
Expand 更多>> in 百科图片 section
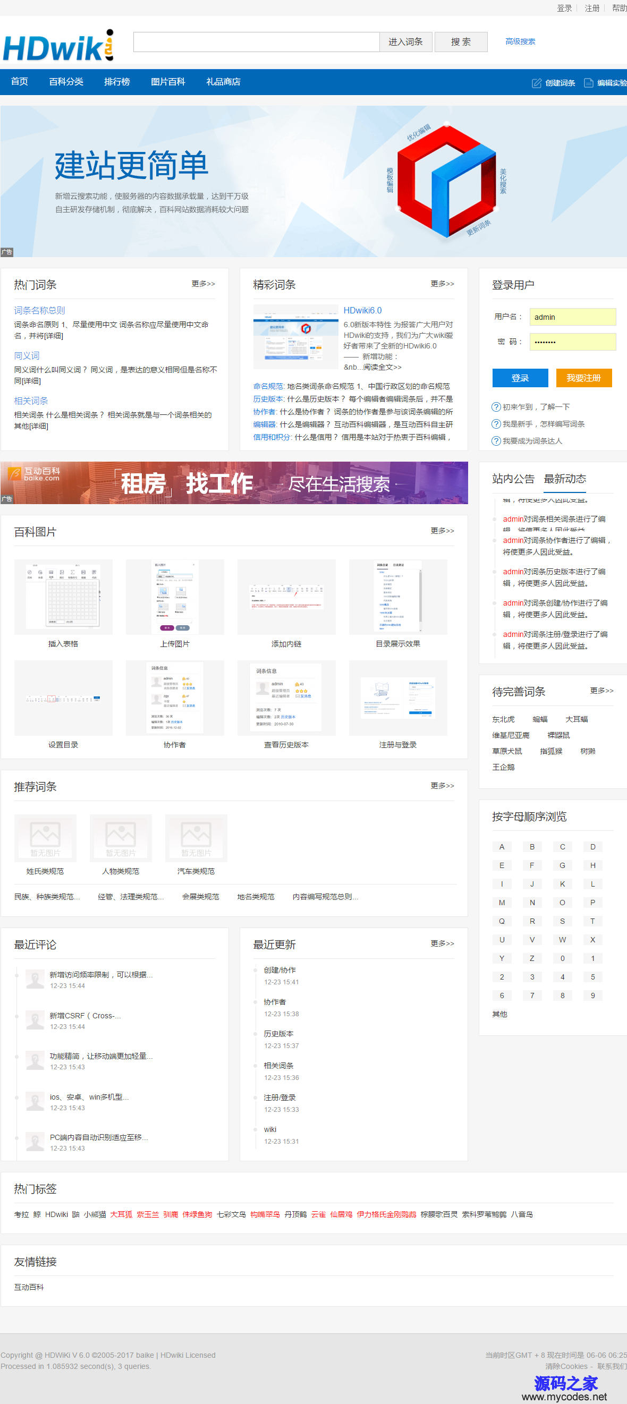coord(442,531)
